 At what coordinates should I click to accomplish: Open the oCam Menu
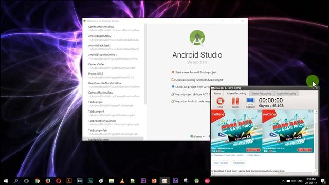[217, 94]
